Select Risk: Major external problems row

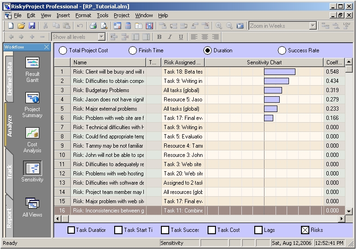(199, 109)
